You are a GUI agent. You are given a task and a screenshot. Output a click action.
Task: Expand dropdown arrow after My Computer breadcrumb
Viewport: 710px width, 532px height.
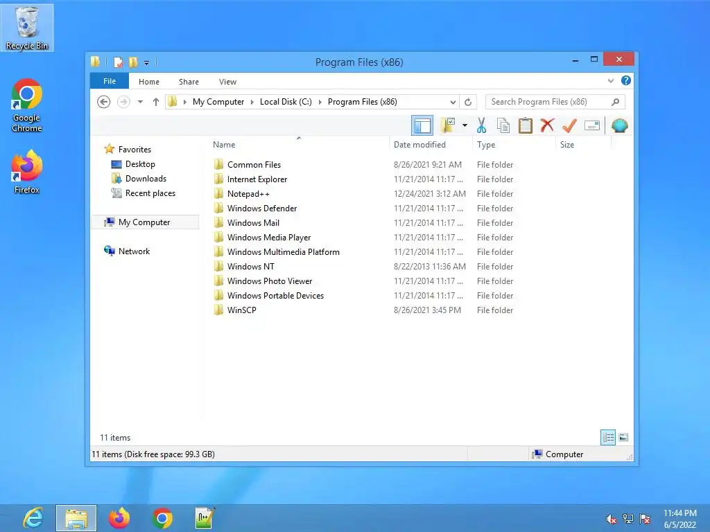(252, 102)
